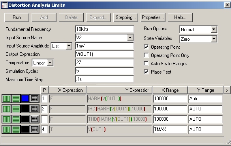Click Y Expression HARM(V(OUT1)) field
Image resolution: width=231 pixels, height=146 pixels.
[119, 99]
